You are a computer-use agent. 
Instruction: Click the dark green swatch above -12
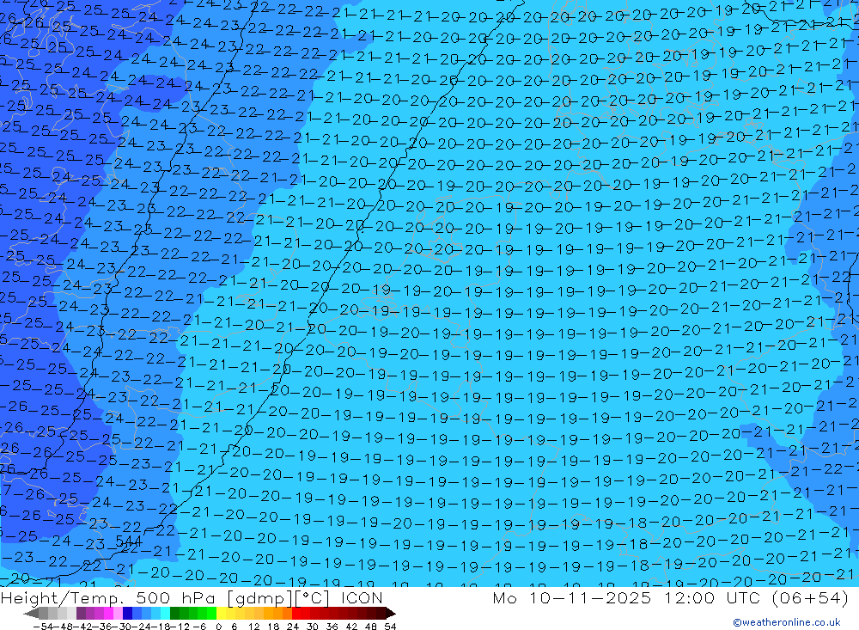[174, 614]
